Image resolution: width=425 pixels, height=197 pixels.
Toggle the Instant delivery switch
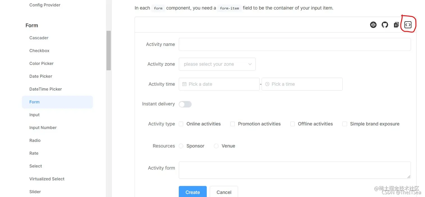point(185,104)
